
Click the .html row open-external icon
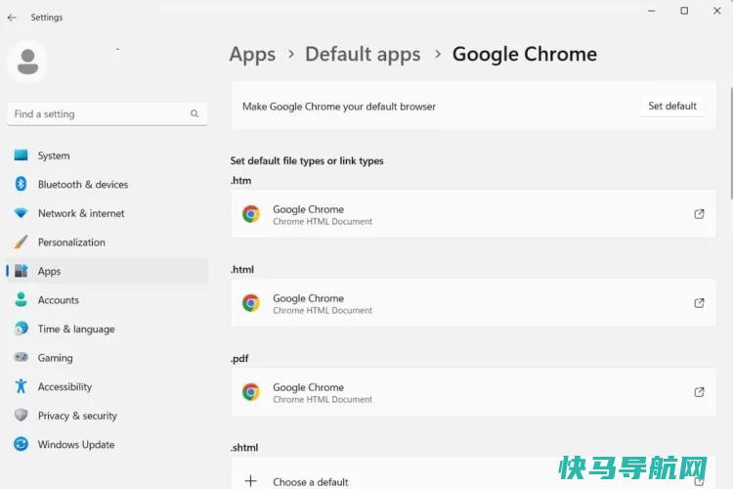point(699,303)
